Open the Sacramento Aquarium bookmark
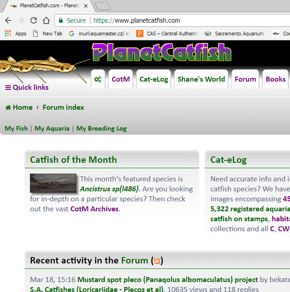The width and height of the screenshot is (290, 292). pos(236,34)
